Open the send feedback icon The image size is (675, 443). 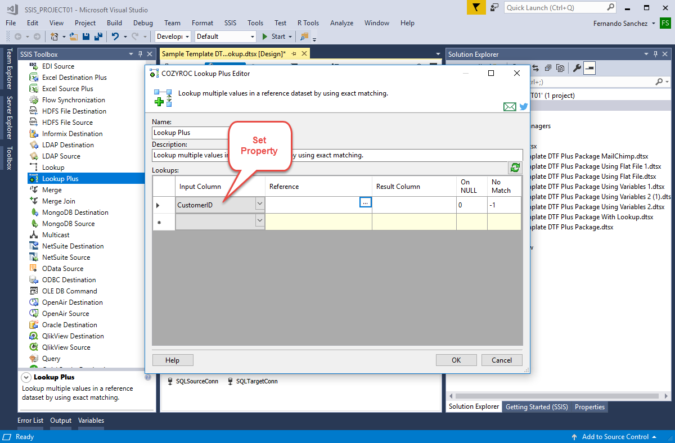[x=494, y=7]
